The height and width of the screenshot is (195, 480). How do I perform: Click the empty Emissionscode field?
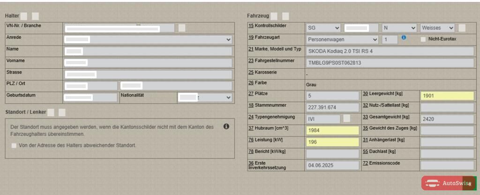pos(447,165)
